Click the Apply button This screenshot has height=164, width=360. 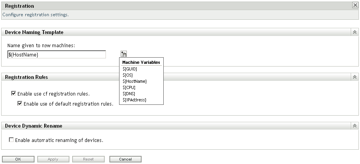(53, 159)
